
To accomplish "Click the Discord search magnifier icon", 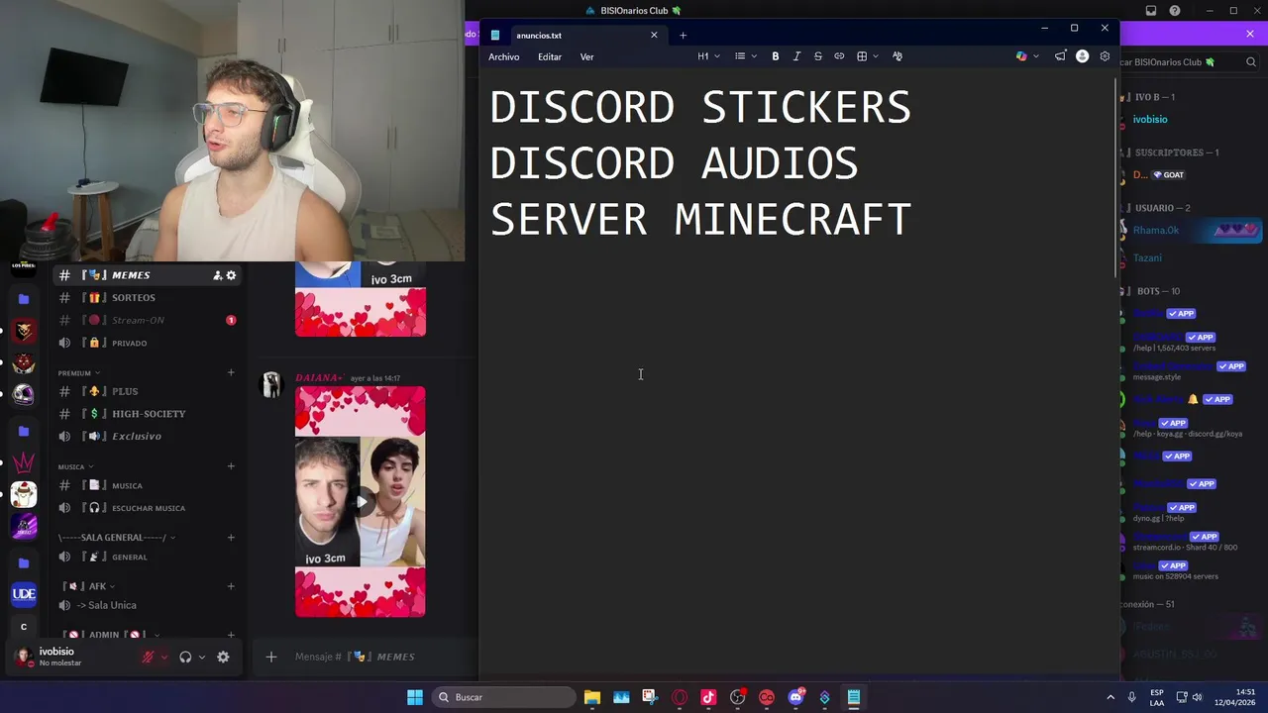I will [x=1251, y=61].
